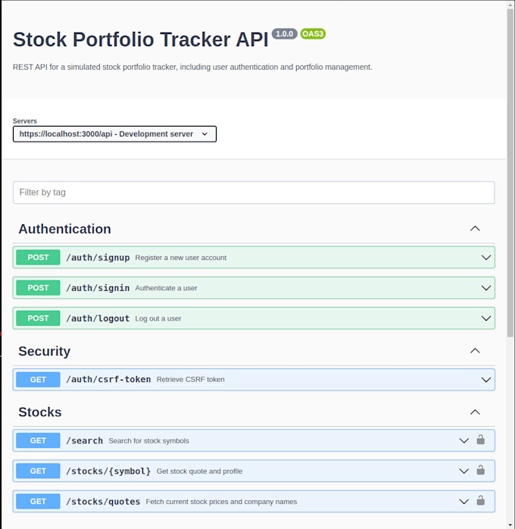
Task: Click GET button for /auth/csrf-token
Action: (x=38, y=380)
